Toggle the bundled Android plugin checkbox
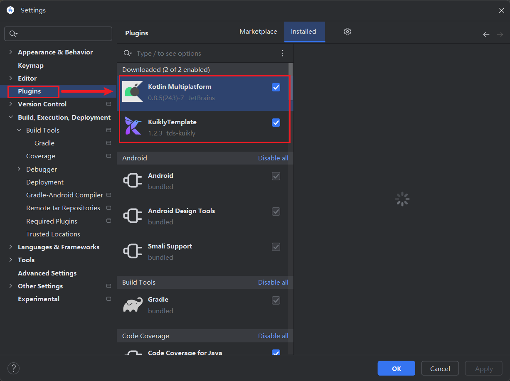The image size is (510, 381). [276, 176]
